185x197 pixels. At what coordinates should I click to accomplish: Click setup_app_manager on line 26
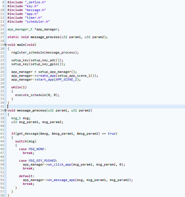point(55,72)
